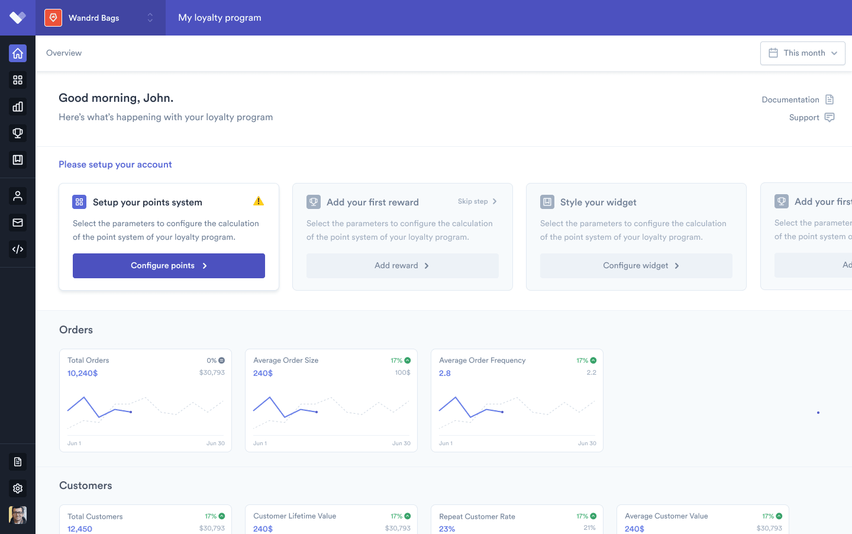Click Average Order Frequency 17% green arrow
Viewport: 852px width, 534px height.
click(593, 361)
